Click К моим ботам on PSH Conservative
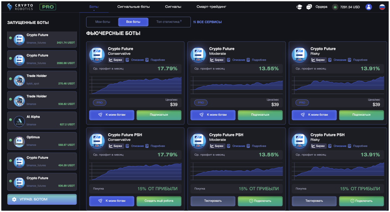390x212 pixels. click(x=112, y=201)
